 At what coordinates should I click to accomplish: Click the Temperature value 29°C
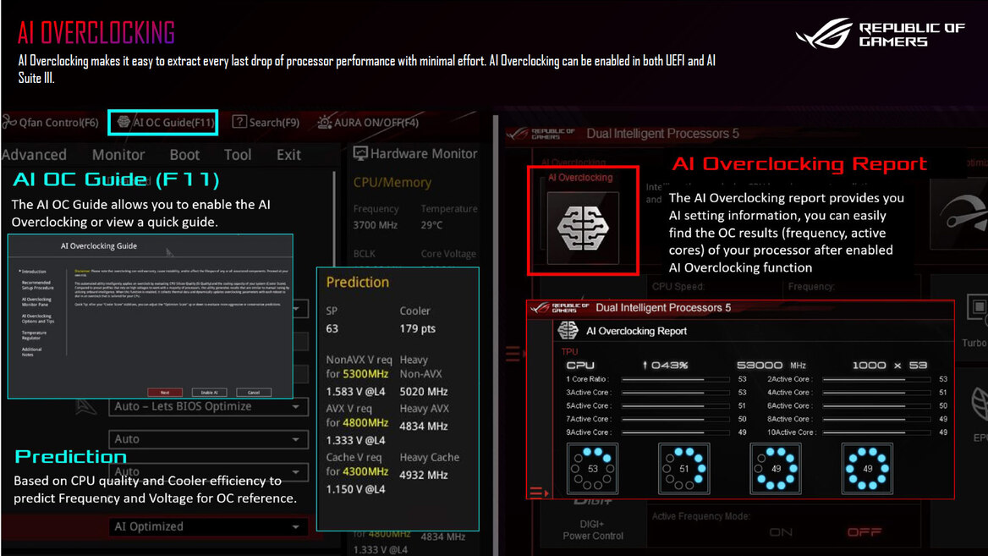(x=431, y=225)
